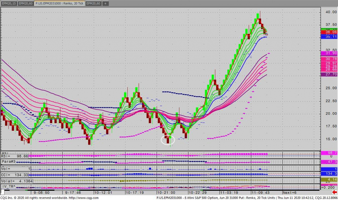Click the magenta 98.7 RSI scale value
The width and height of the screenshot is (338, 200).
(329, 153)
